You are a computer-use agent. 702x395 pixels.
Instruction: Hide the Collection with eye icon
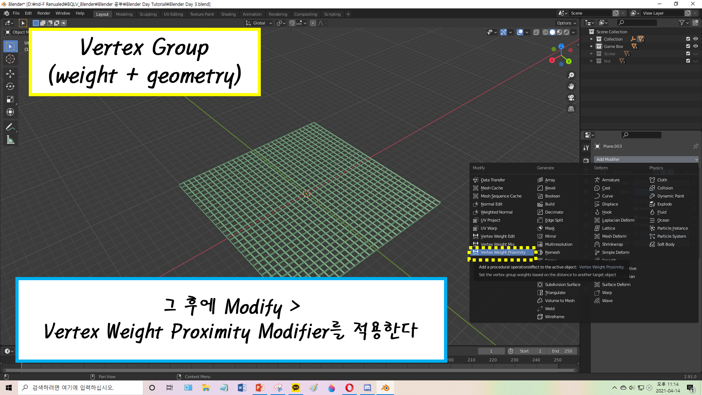coord(695,39)
